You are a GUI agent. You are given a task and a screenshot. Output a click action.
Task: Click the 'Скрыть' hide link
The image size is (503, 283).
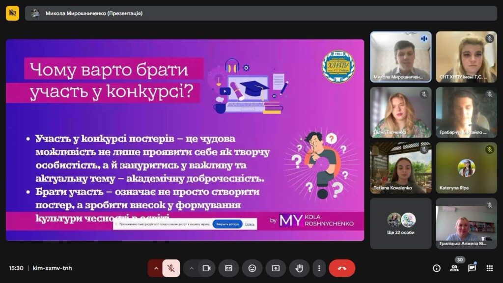click(250, 224)
